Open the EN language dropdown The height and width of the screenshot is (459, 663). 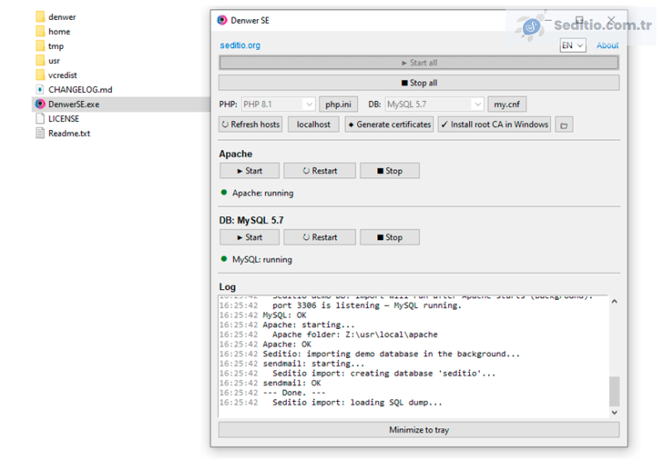click(573, 46)
